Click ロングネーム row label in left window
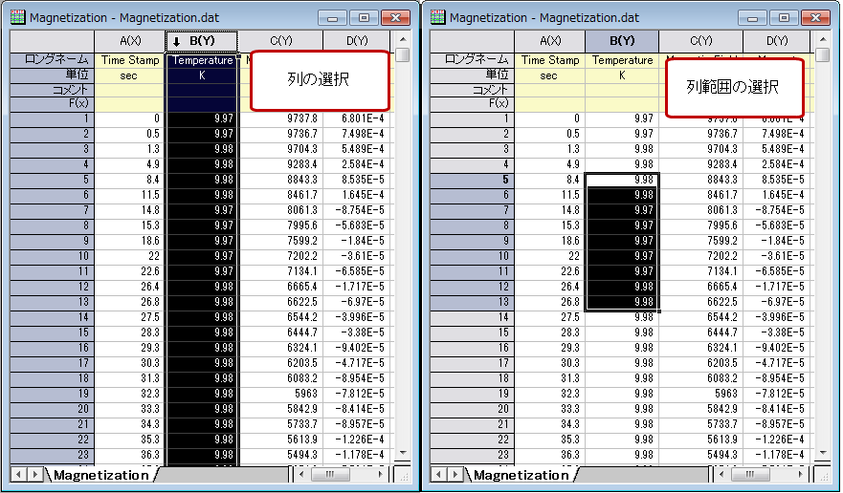The height and width of the screenshot is (493, 843). (53, 59)
